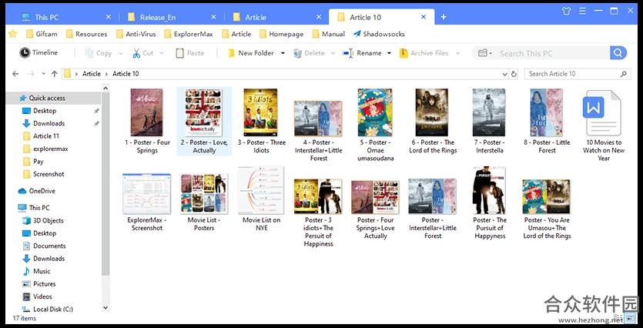Select 10 Movies to Watch document
643x328 pixels.
coord(603,125)
